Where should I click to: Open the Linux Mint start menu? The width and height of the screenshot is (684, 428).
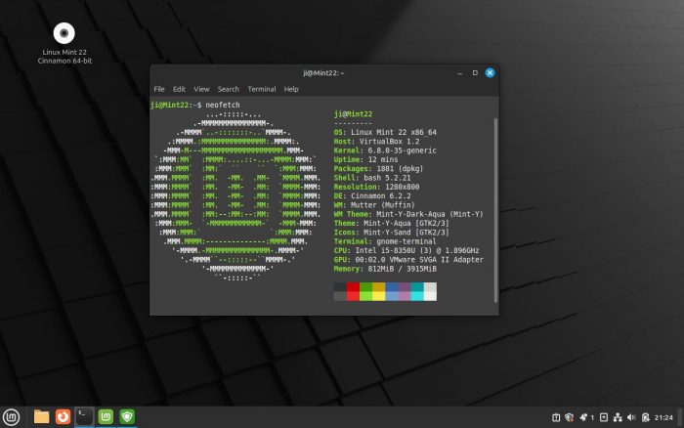[11, 416]
